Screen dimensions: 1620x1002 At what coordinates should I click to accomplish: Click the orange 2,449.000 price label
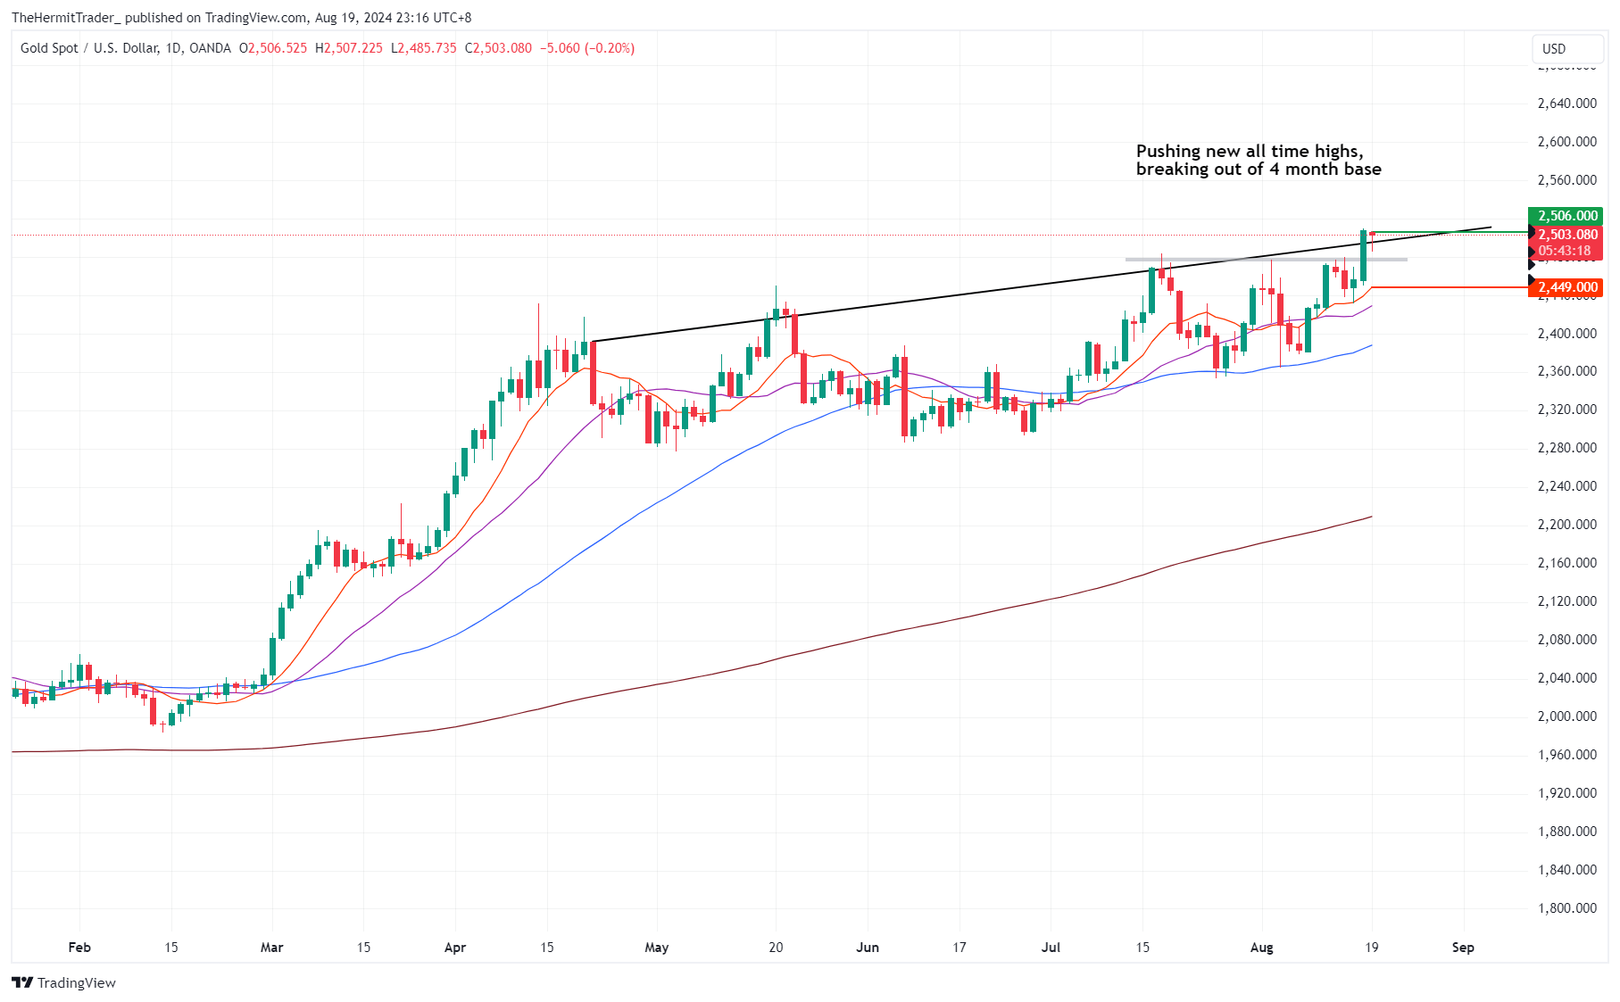(x=1567, y=287)
